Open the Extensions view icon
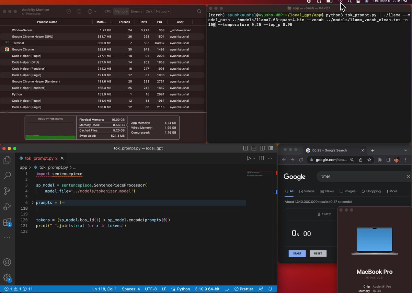Screen dimensions: 412x293 (x=7, y=222)
